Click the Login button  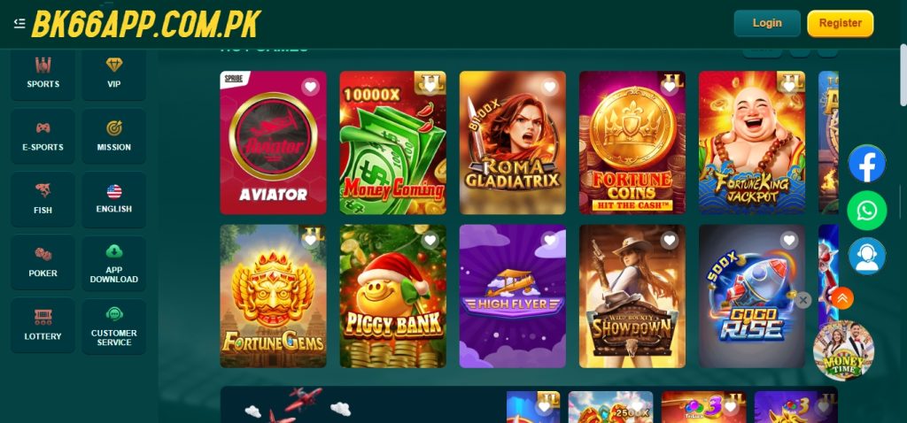click(767, 23)
